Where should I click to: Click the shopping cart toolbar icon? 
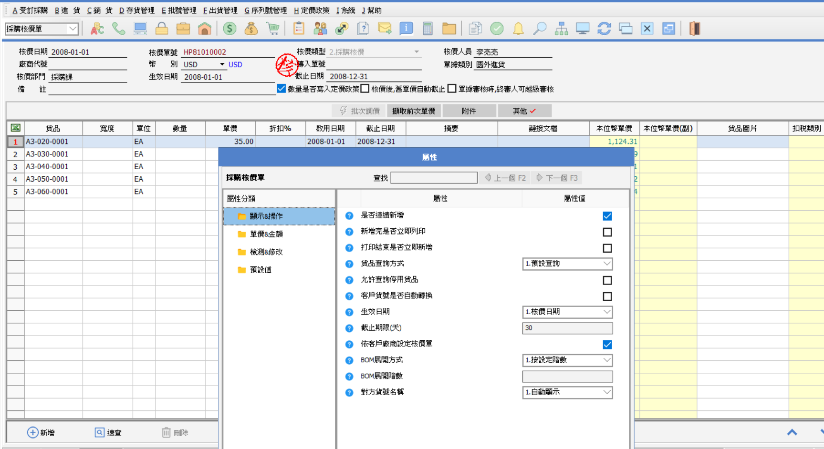pyautogui.click(x=273, y=29)
